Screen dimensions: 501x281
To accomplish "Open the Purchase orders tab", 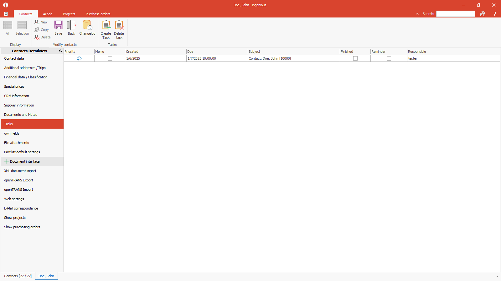I will (98, 14).
